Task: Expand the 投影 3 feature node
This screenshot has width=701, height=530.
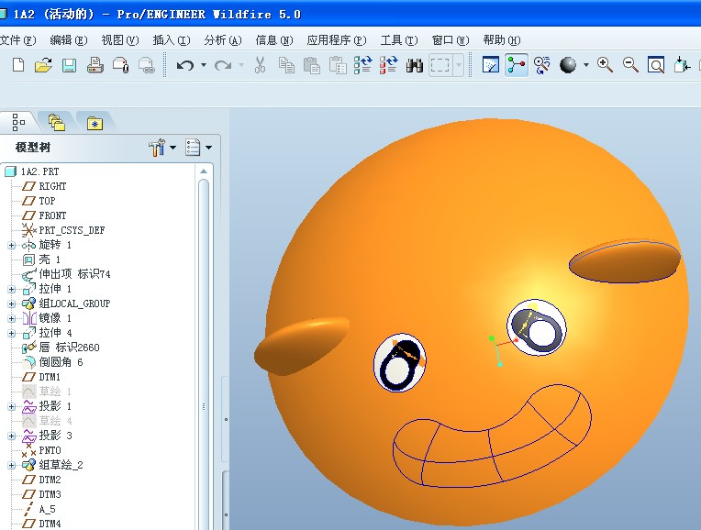Action: (x=12, y=436)
